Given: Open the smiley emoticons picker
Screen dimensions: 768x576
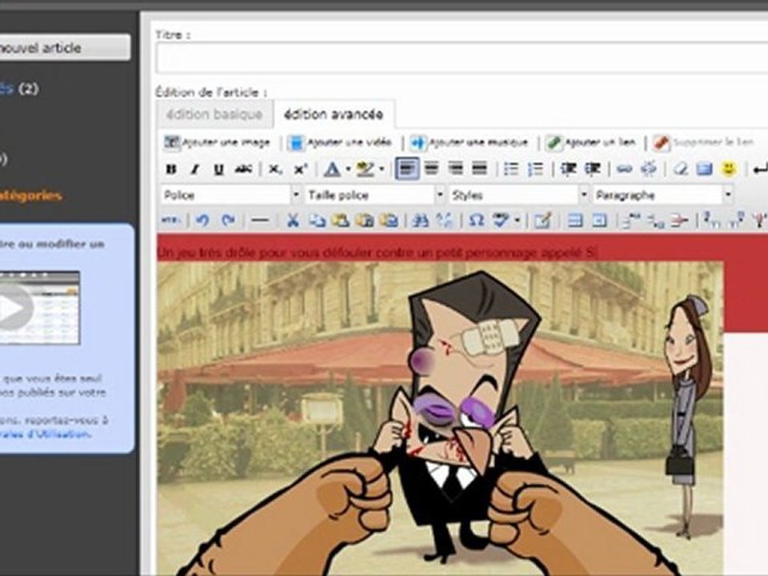Looking at the screenshot, I should click(730, 169).
